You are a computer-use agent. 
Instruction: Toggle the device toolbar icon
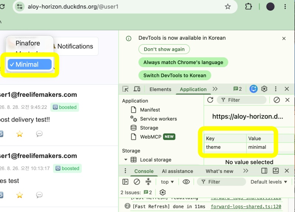pos(137,89)
